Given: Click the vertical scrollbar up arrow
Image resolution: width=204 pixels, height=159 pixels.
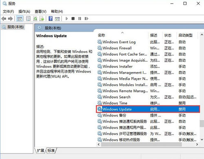Looking at the screenshot, I should (202, 35).
